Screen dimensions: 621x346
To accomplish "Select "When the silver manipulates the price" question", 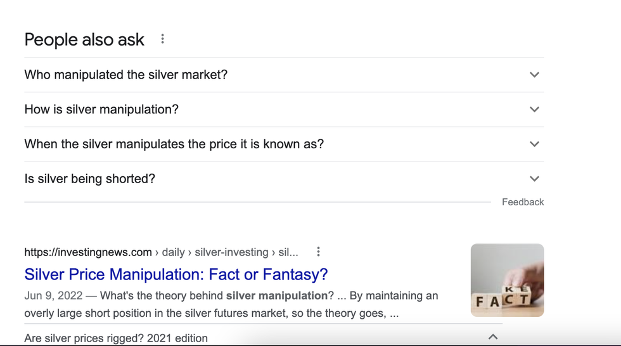I will click(174, 144).
